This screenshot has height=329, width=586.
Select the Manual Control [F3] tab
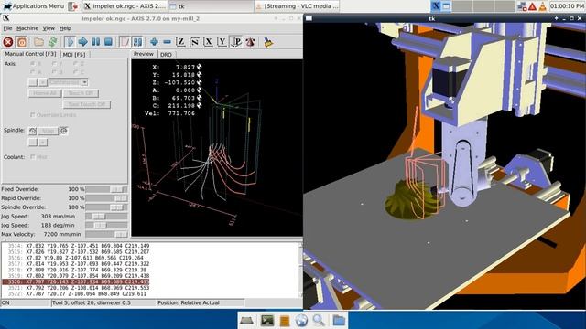pos(30,54)
